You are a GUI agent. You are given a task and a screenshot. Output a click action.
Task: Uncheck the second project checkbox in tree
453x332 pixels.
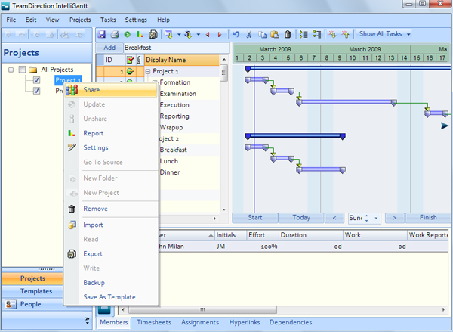point(36,91)
